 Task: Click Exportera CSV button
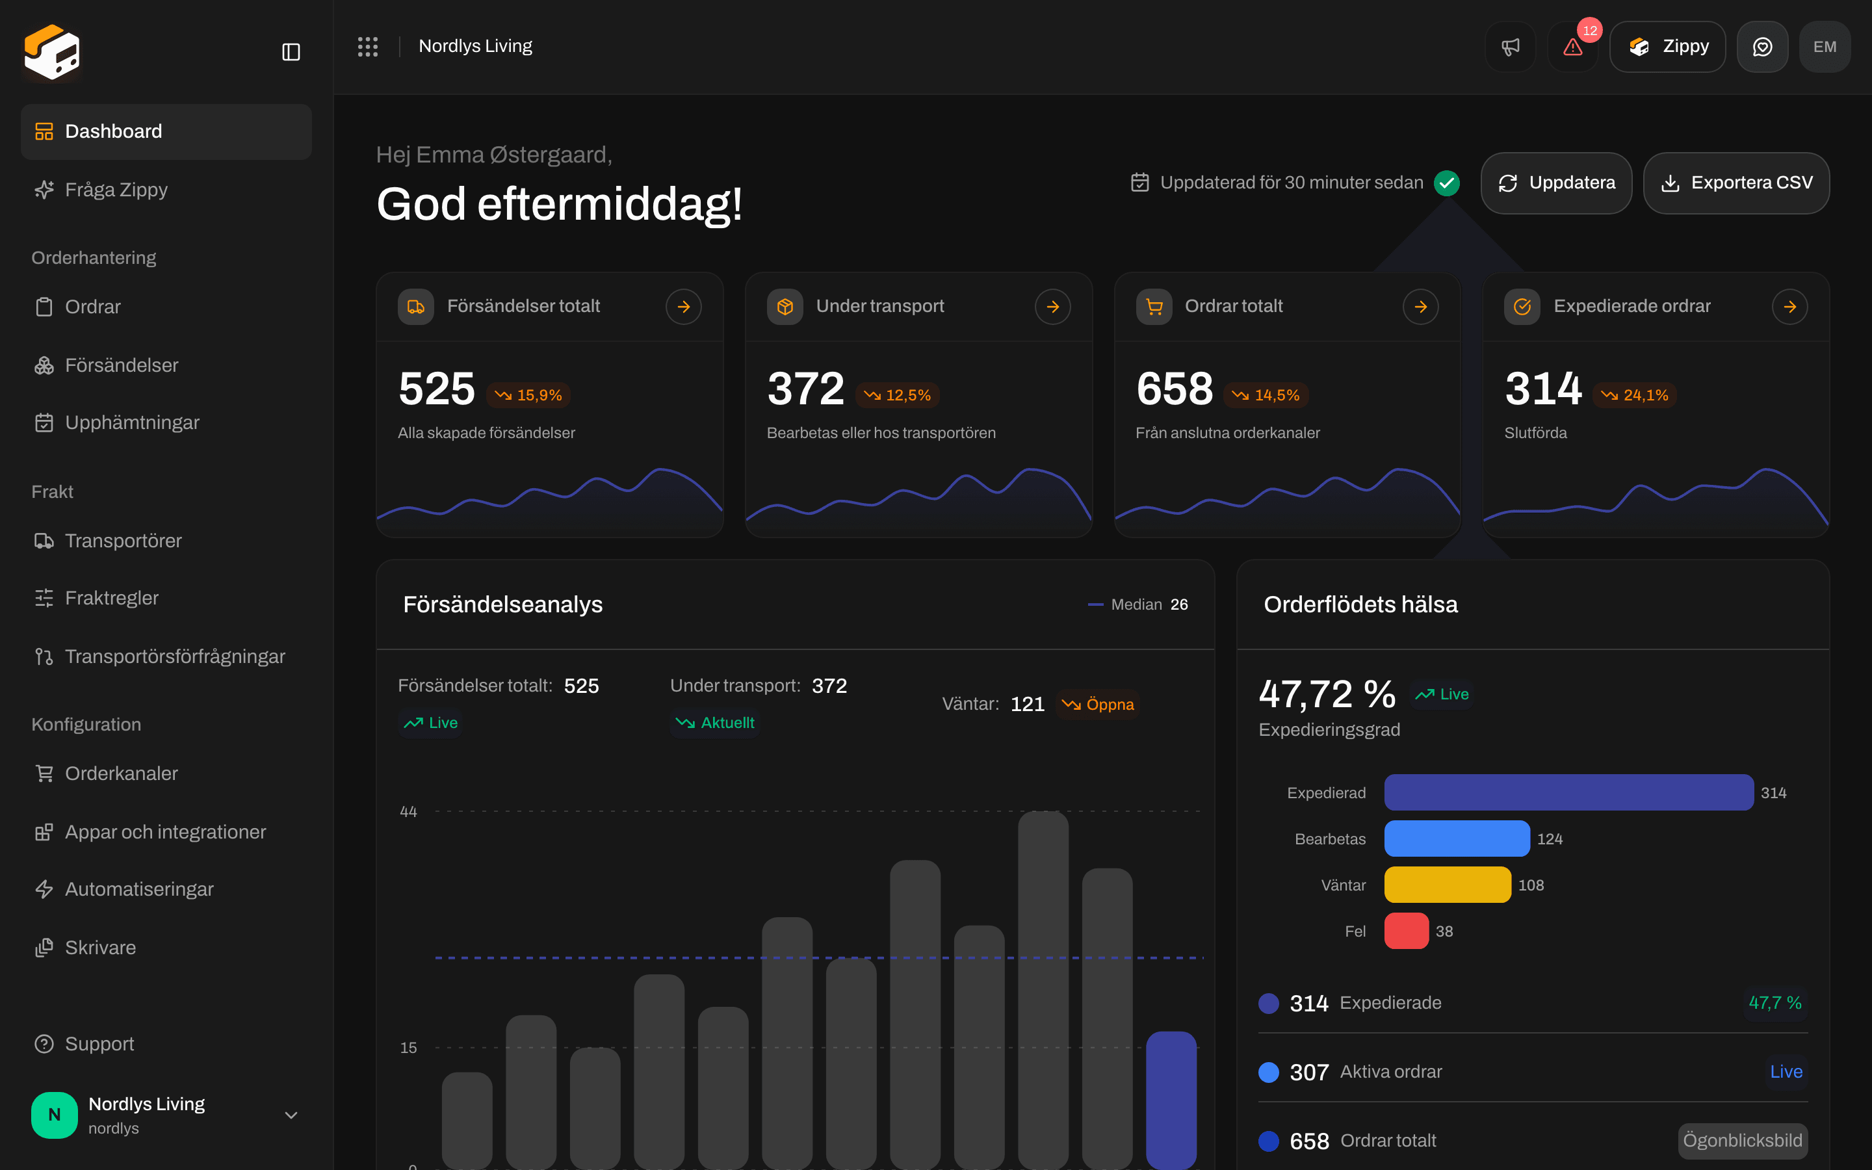click(1736, 183)
